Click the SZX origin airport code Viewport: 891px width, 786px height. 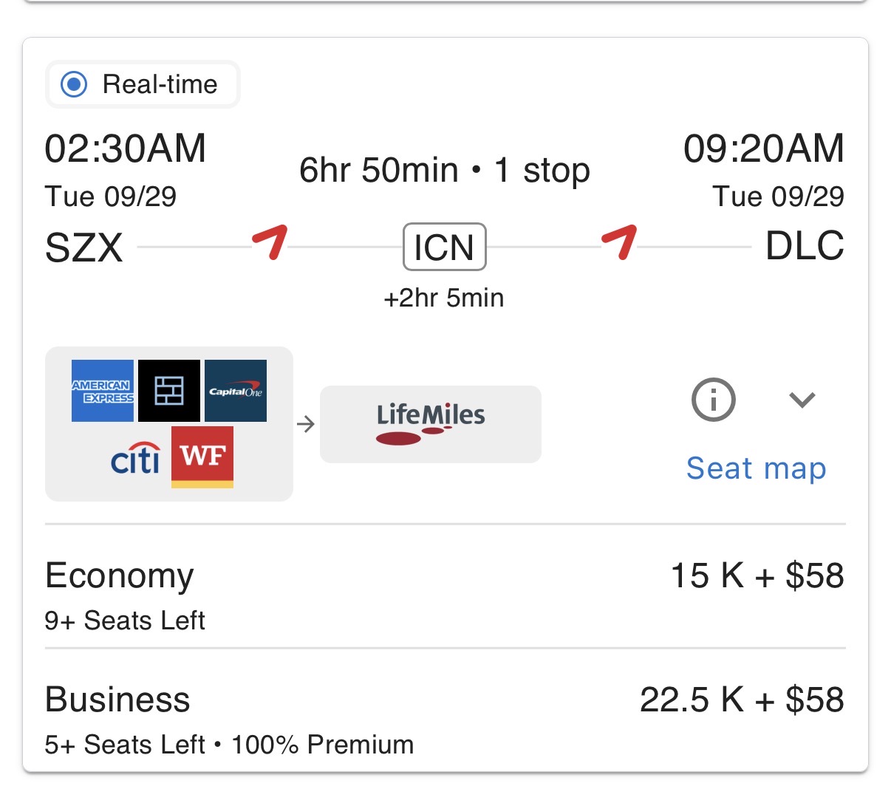tap(83, 247)
